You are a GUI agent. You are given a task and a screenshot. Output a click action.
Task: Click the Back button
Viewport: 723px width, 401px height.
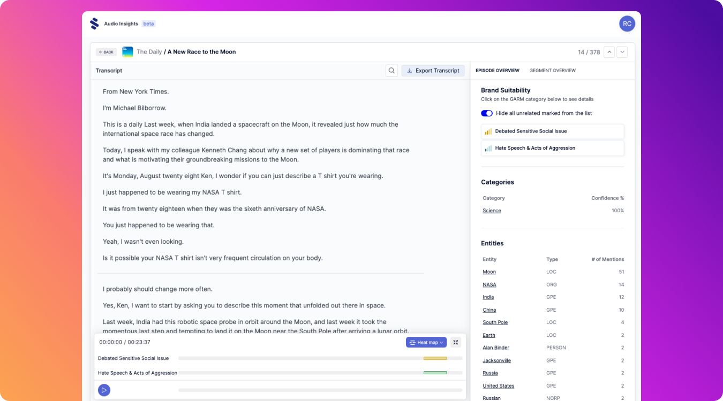(x=106, y=52)
